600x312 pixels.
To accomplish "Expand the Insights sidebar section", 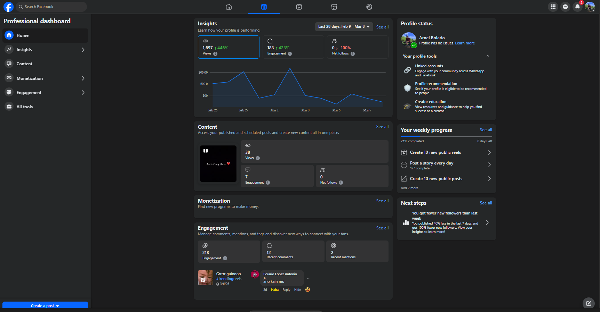I will click(x=83, y=50).
